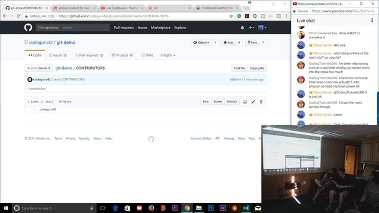This screenshot has height=213, width=379.
Task: Fork the git-demo repository
Action: point(252,43)
